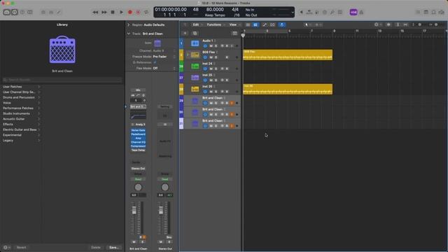Toggle input monitoring on track 29

pos(232,103)
